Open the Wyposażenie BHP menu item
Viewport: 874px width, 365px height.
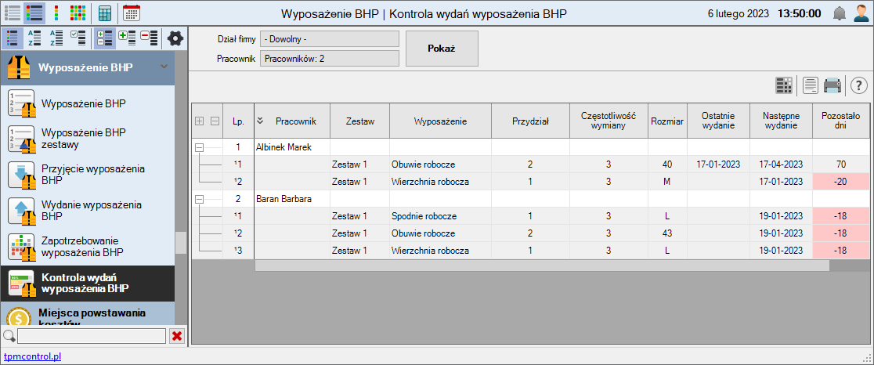pyautogui.click(x=88, y=103)
